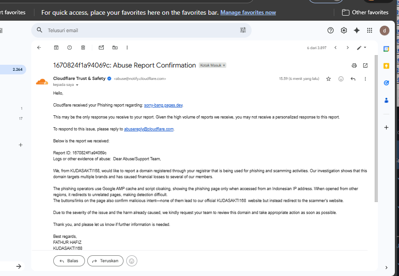Click the sidebar item with count 17
The height and width of the screenshot is (276, 399).
(x=21, y=118)
